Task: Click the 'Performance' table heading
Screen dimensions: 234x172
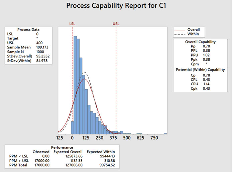Action: tap(62, 147)
